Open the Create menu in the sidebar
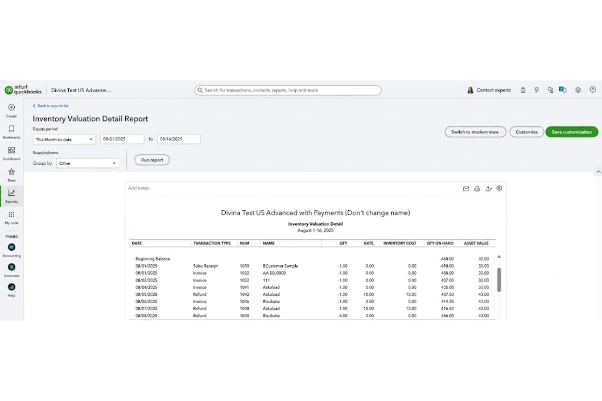 pos(11,111)
